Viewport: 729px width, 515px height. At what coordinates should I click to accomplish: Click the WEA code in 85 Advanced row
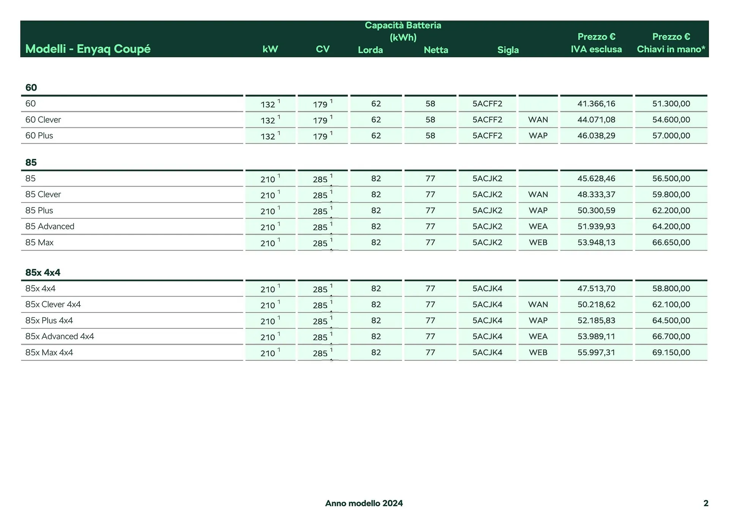[x=538, y=226]
